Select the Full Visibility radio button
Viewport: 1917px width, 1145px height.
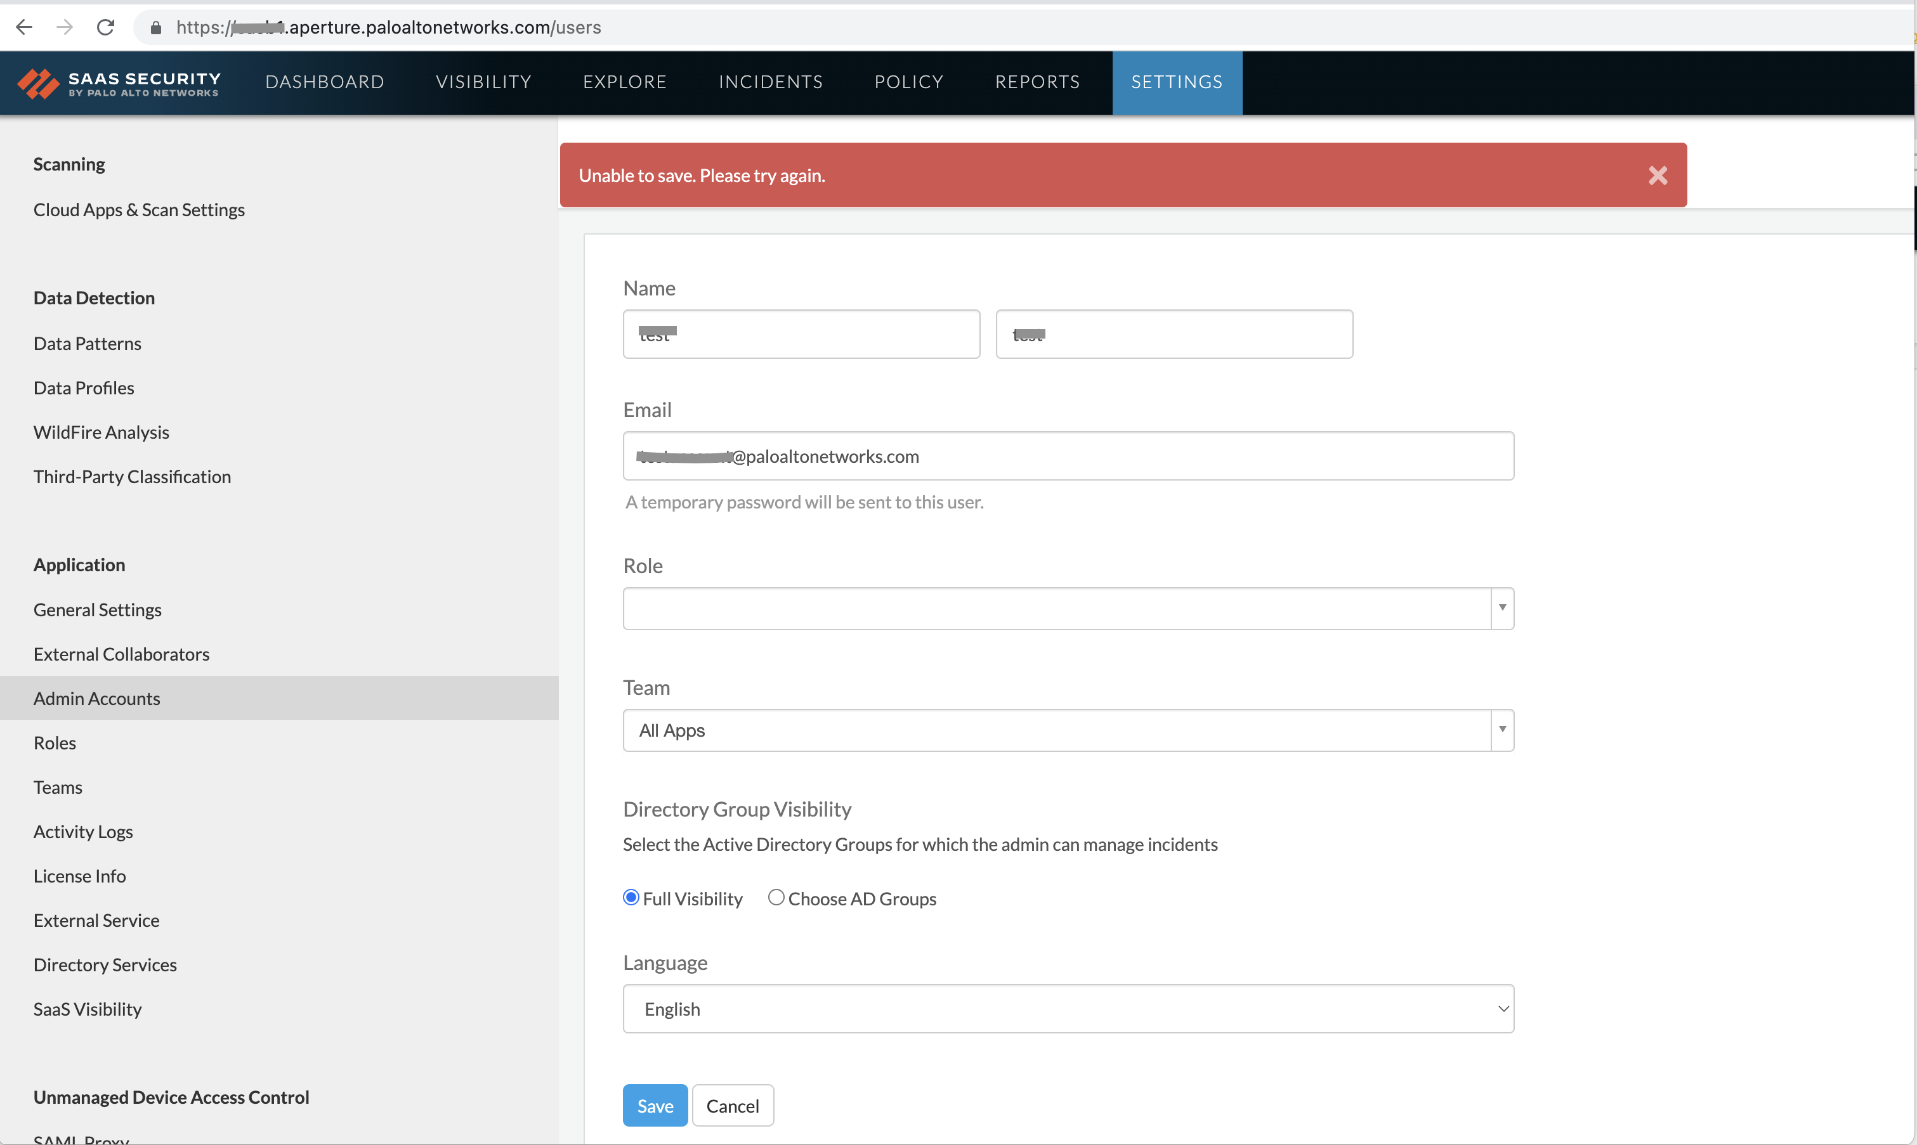[631, 897]
